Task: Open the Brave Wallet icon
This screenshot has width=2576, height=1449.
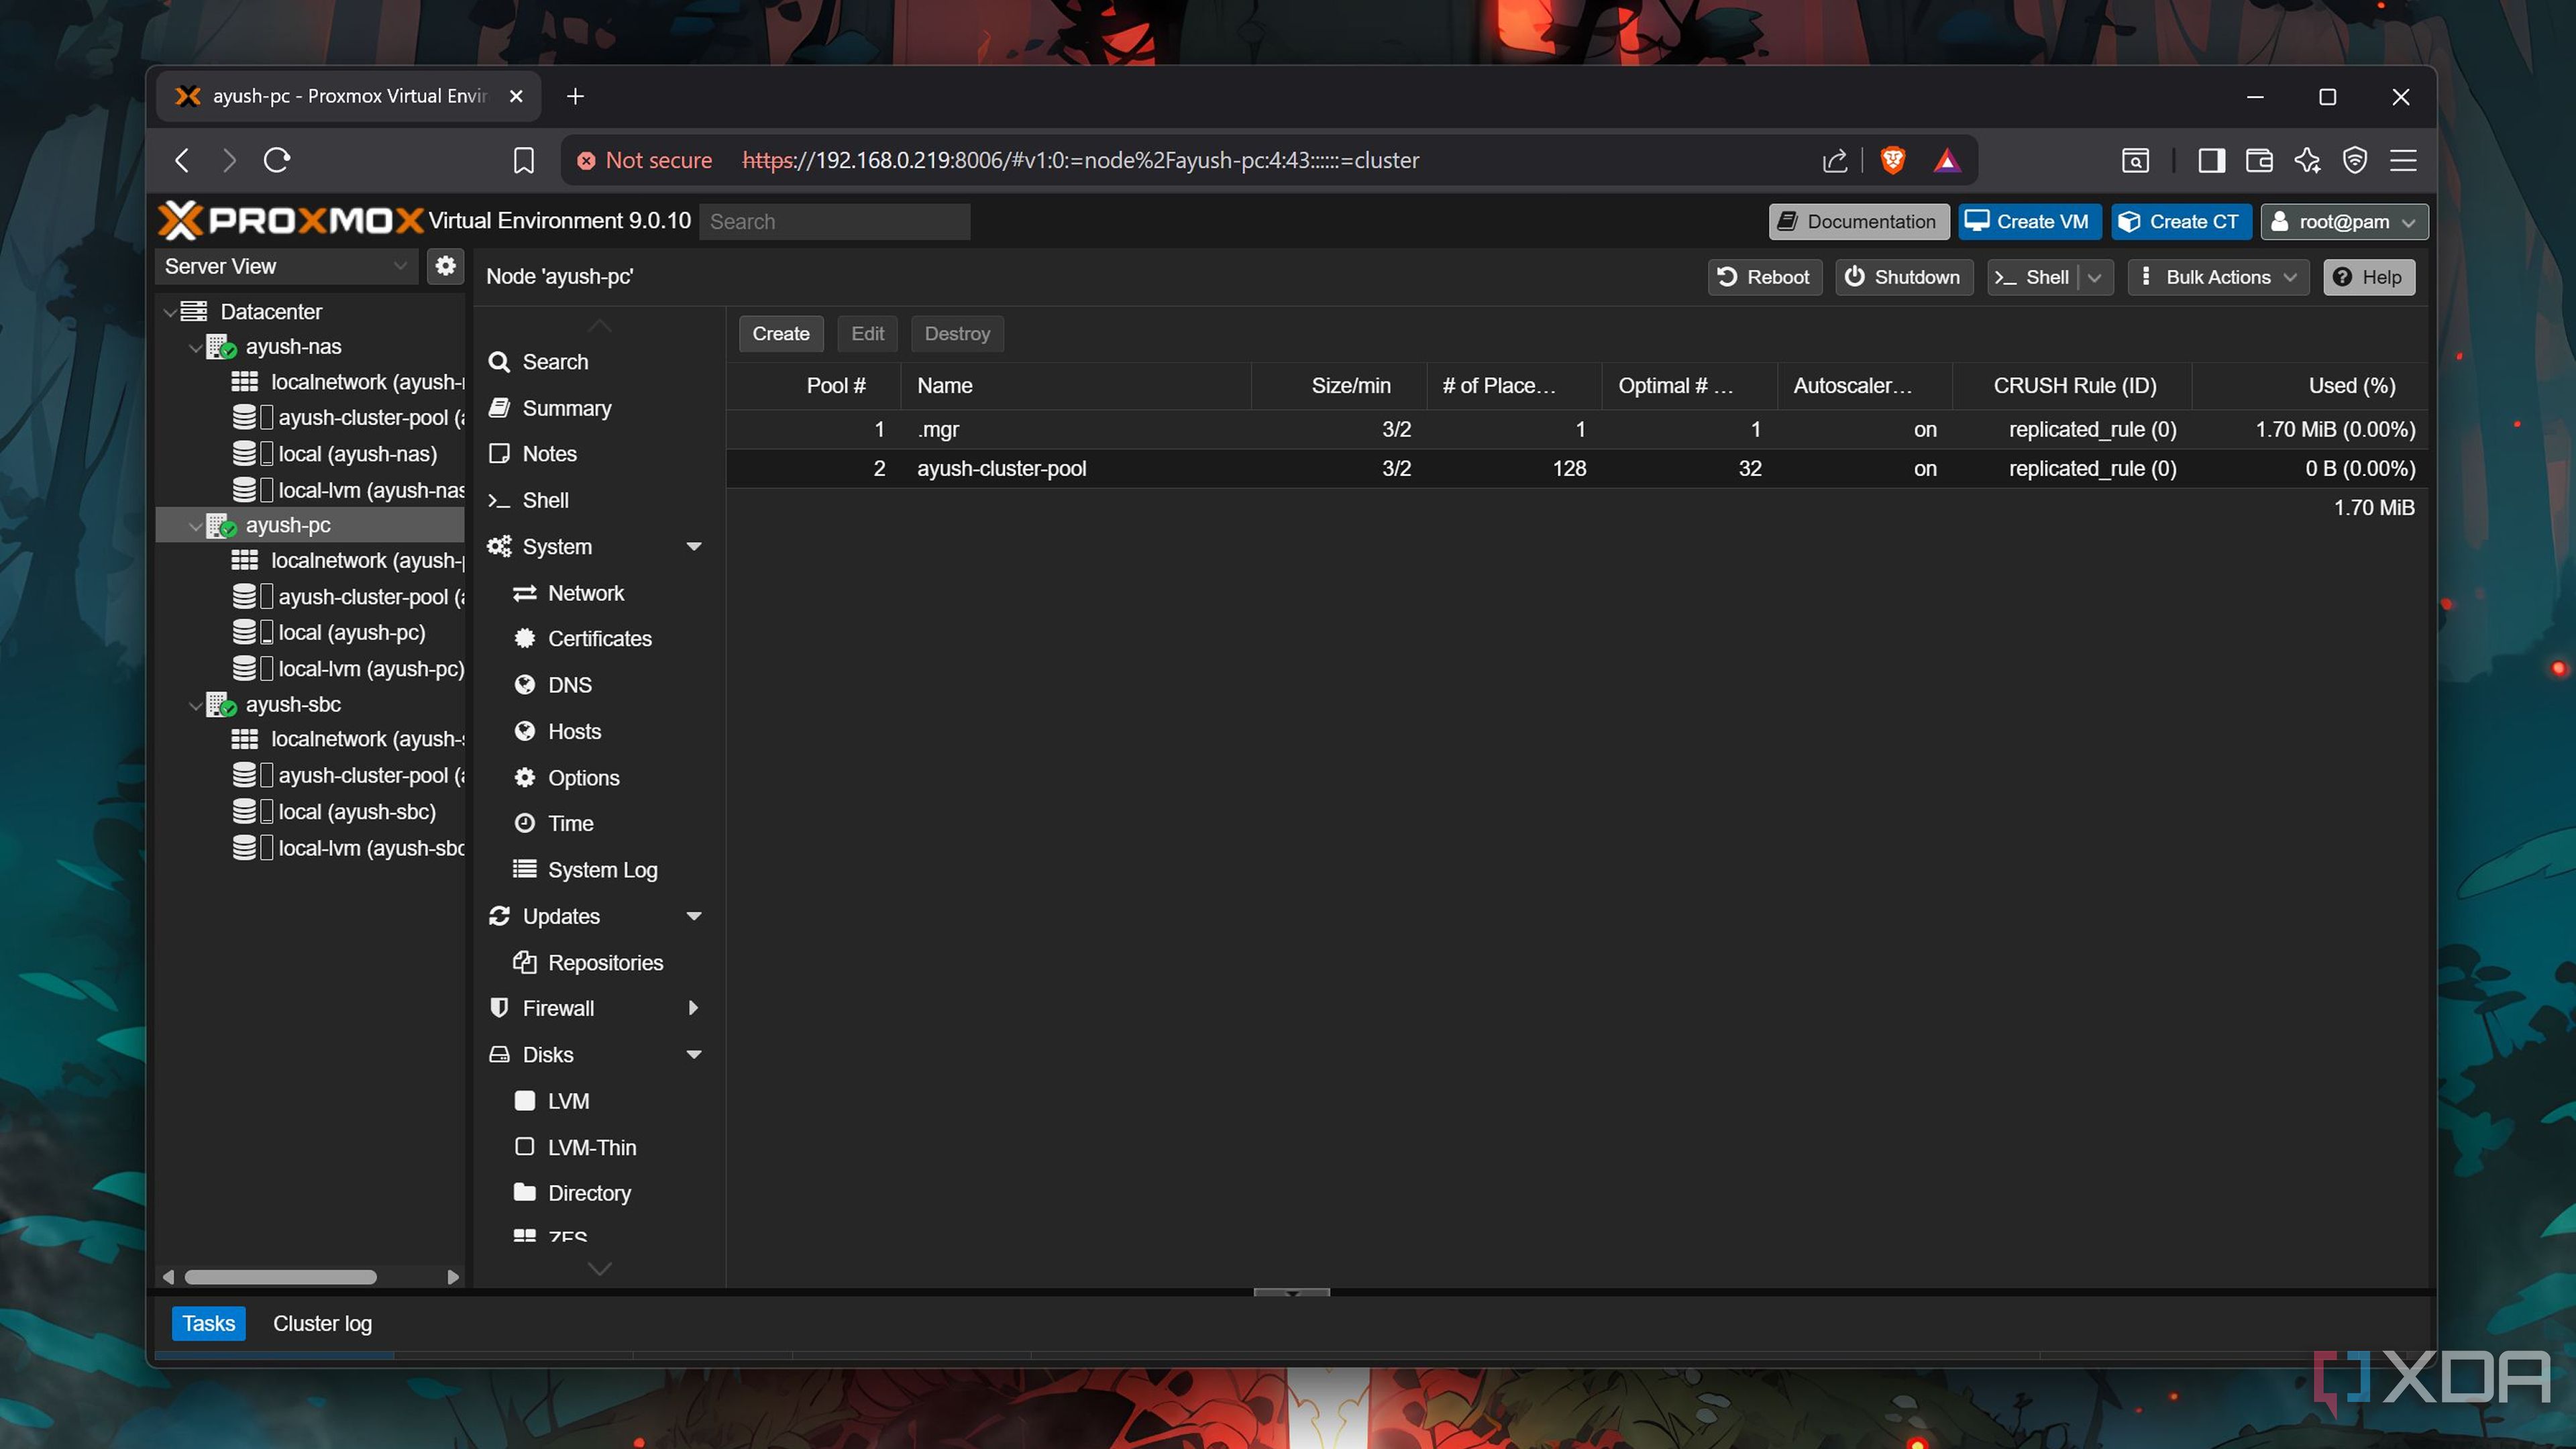Action: pos(2259,160)
